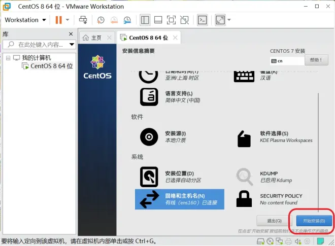Open the keyboard layout settings icon
The image size is (335, 246).
click(x=244, y=77)
